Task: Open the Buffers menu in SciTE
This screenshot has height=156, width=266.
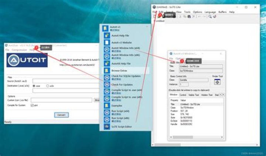Action: pyautogui.click(x=222, y=12)
